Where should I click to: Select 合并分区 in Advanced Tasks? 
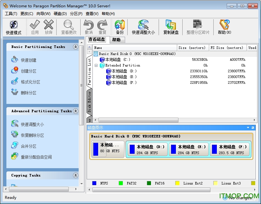click(28, 146)
